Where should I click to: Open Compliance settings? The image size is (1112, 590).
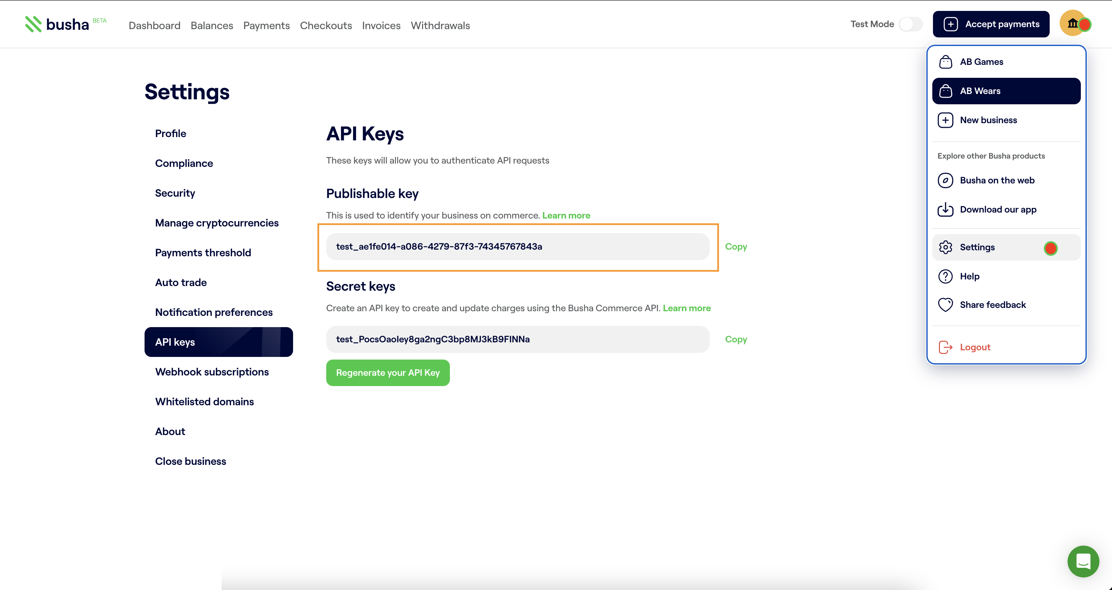218,163
